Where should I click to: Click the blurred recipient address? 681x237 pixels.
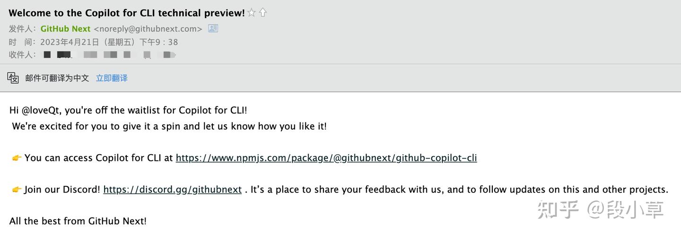110,55
